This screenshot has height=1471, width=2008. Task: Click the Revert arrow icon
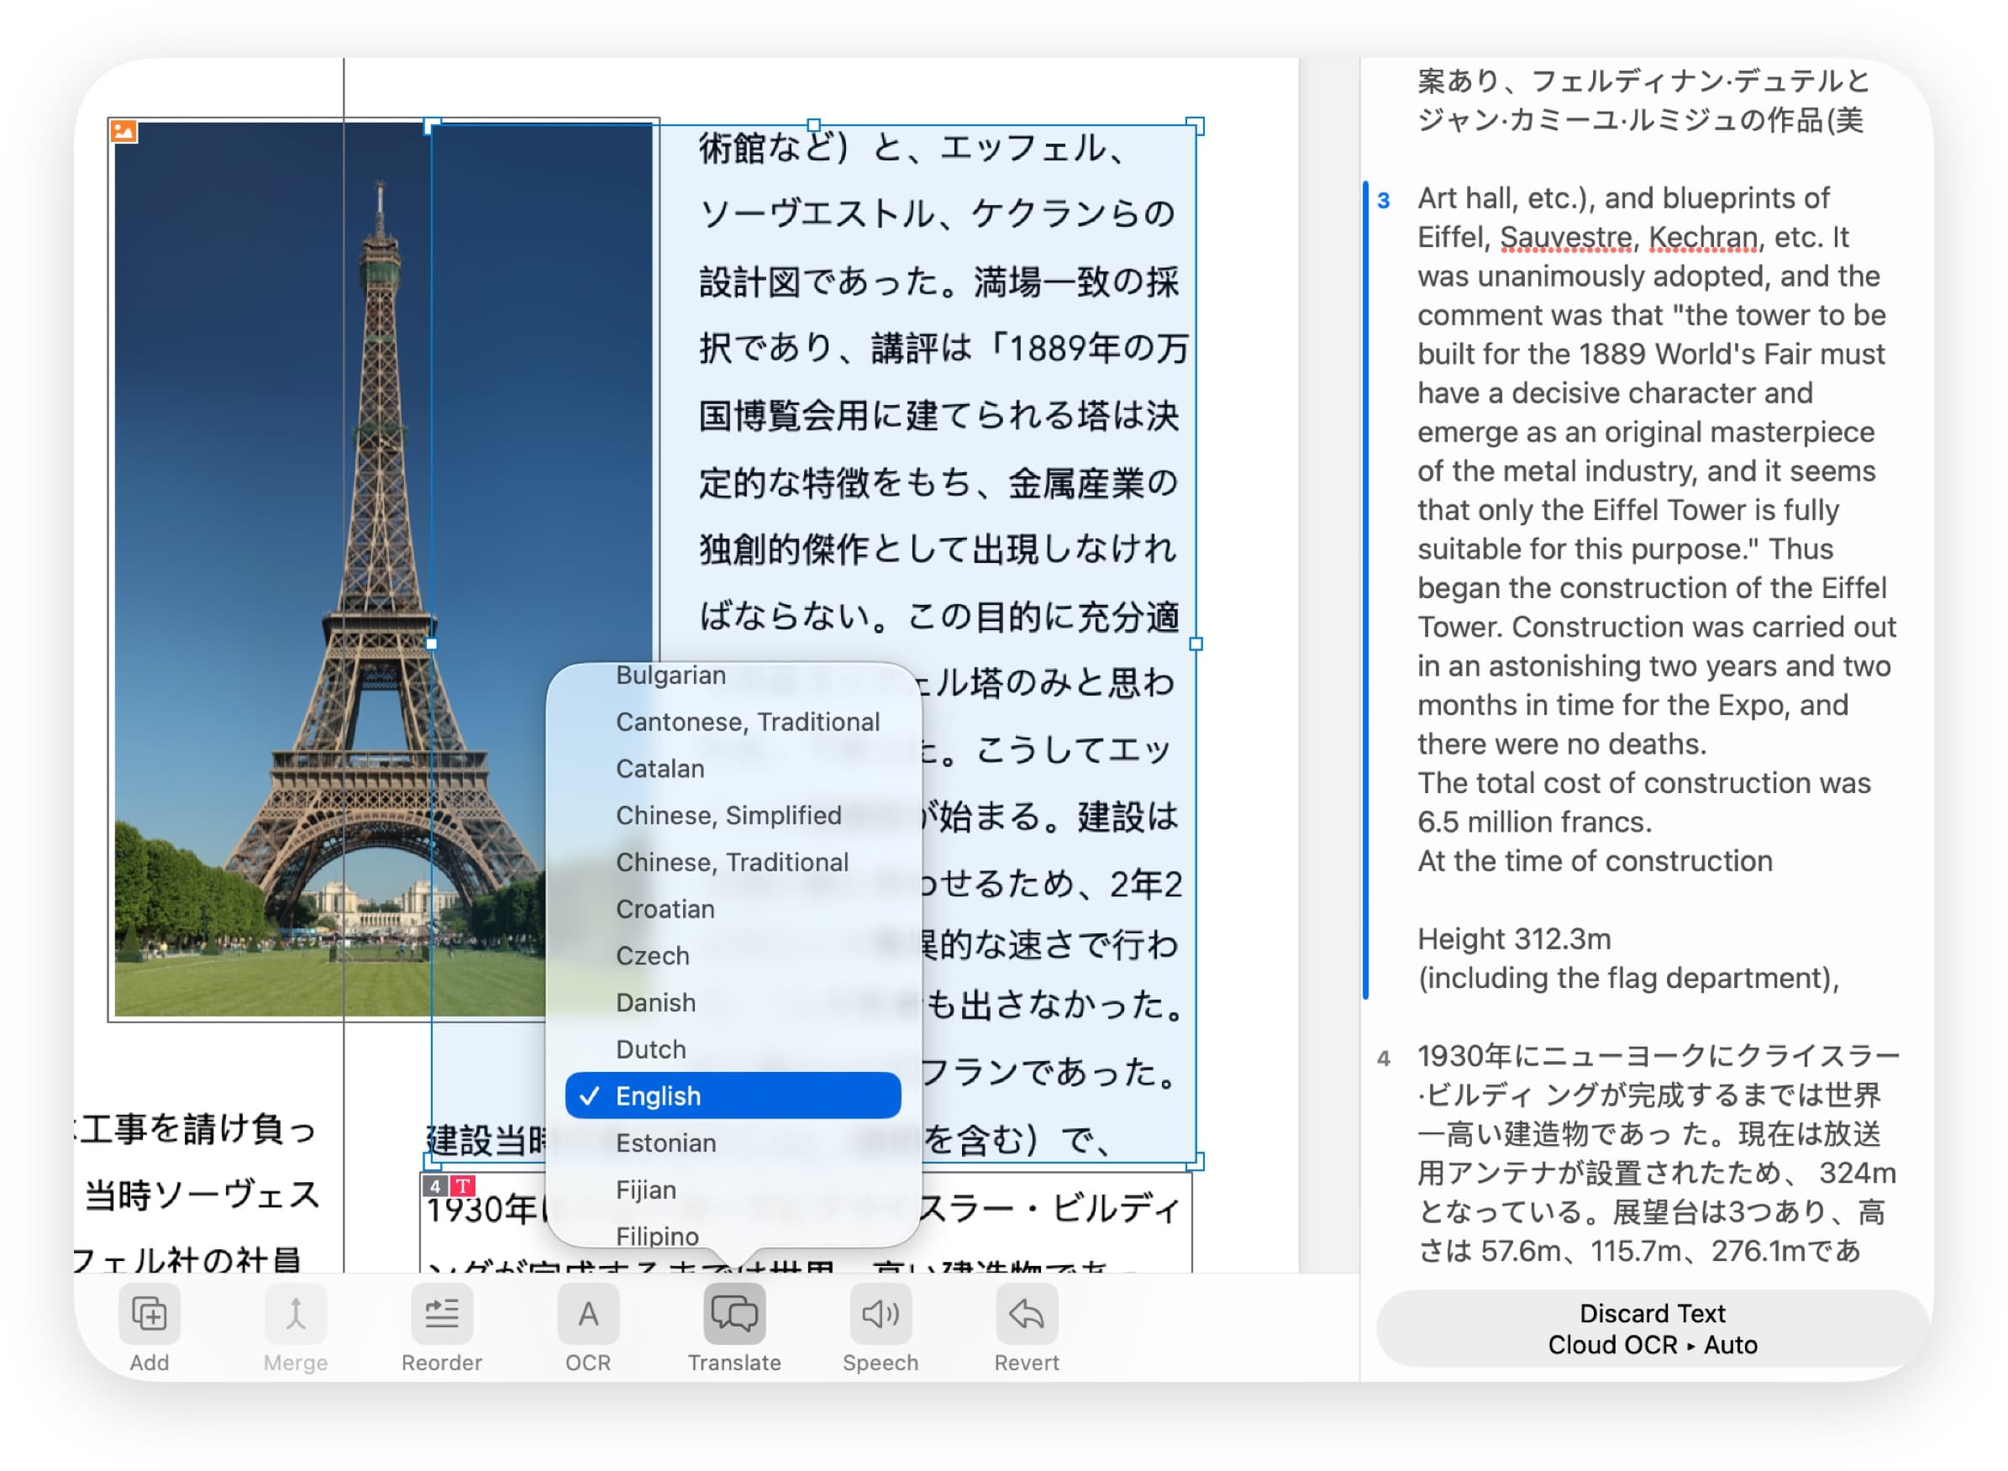[1026, 1313]
